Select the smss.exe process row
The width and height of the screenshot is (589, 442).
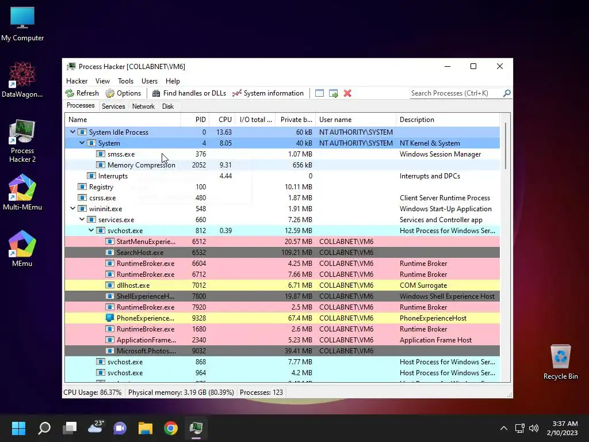point(282,154)
